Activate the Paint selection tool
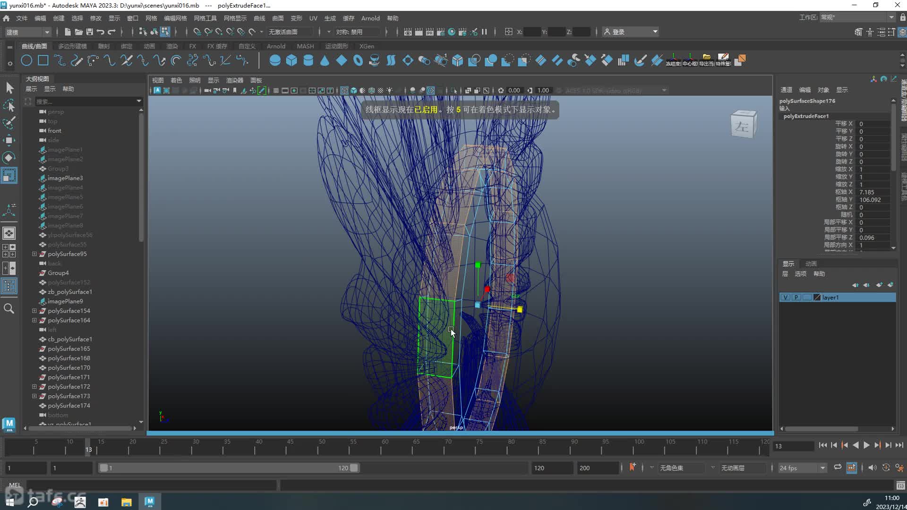 pyautogui.click(x=9, y=123)
